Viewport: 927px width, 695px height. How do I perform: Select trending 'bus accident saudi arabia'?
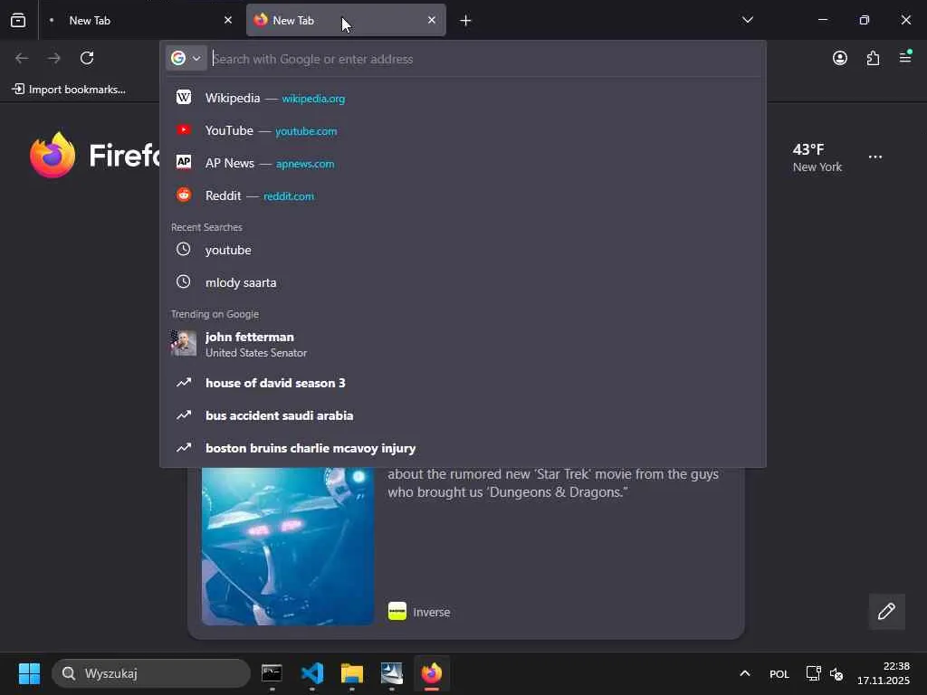click(x=463, y=415)
